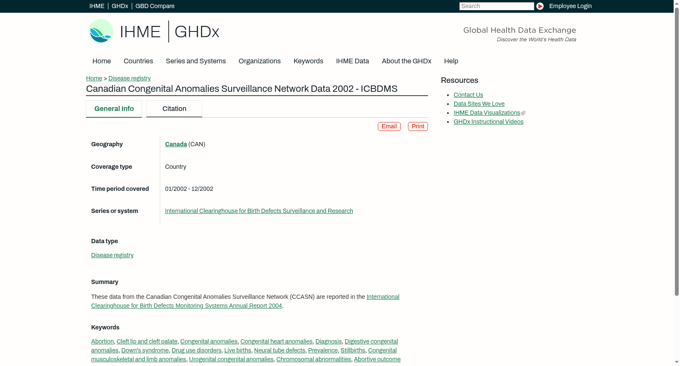This screenshot has width=680, height=366.
Task: Open IHME Data Visualizations link
Action: click(487, 113)
